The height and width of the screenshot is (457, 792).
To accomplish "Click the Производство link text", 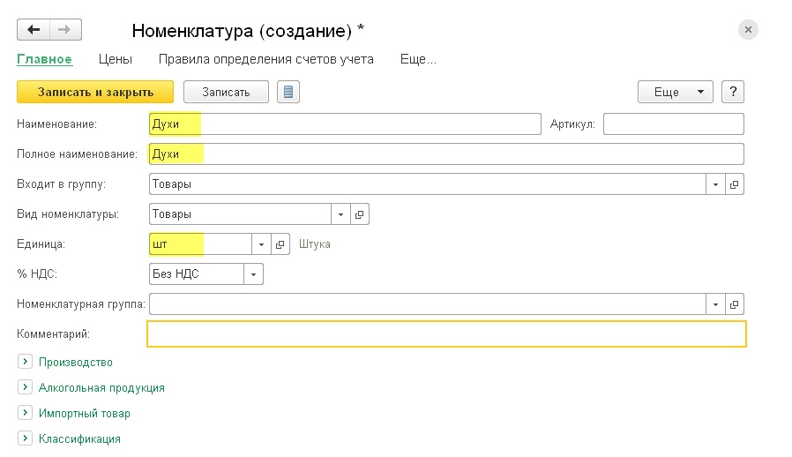I will point(76,363).
